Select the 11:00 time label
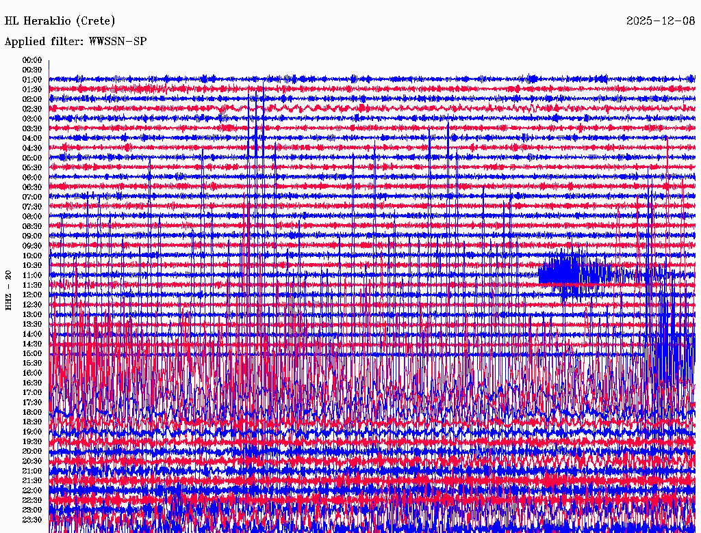The height and width of the screenshot is (533, 701). [32, 275]
